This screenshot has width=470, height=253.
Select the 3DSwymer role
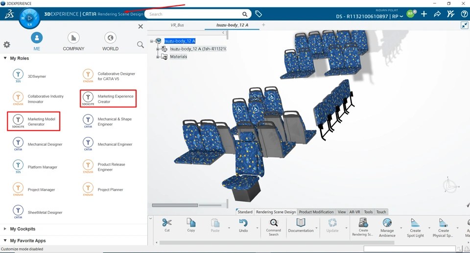coord(29,76)
